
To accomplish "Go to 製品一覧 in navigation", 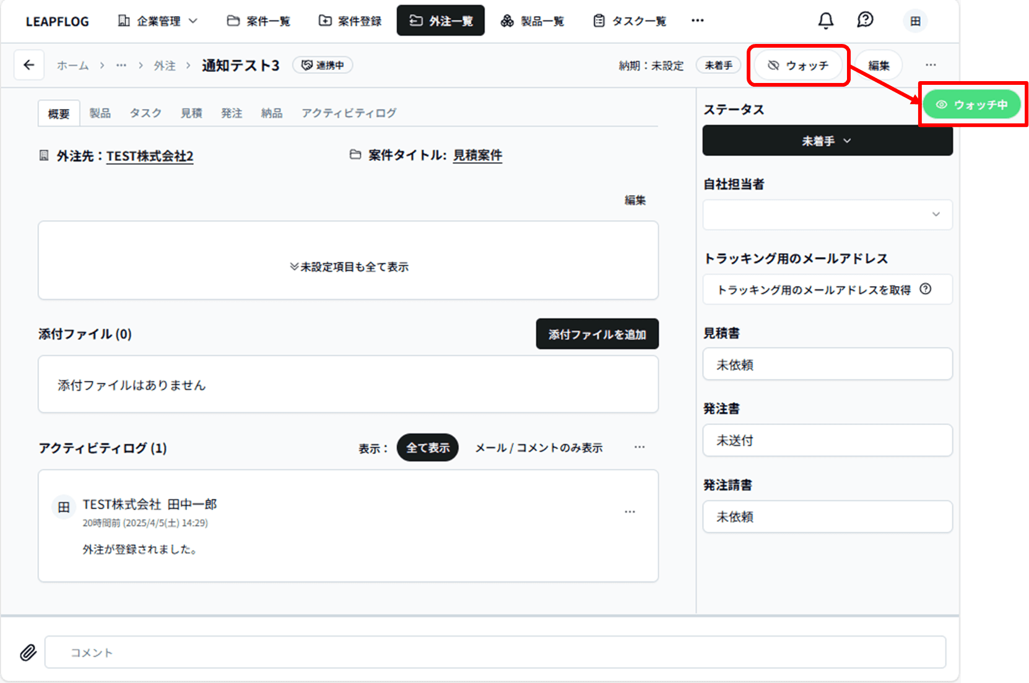I will click(532, 21).
